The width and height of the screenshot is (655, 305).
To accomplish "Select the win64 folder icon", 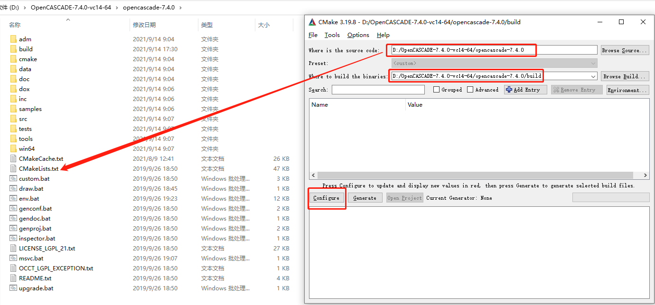I will pyautogui.click(x=13, y=148).
